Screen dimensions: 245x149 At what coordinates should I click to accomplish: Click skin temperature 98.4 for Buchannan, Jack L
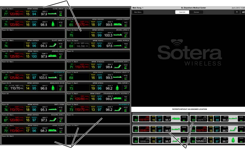109,67
